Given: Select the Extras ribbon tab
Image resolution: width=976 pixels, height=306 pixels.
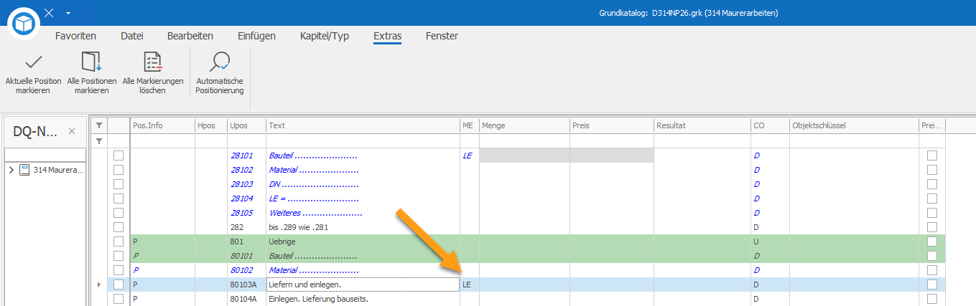Looking at the screenshot, I should coord(387,36).
